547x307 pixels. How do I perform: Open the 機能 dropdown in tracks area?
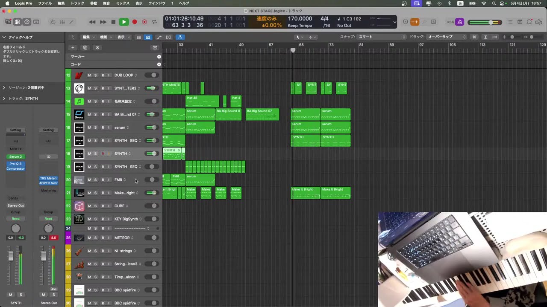click(x=105, y=37)
